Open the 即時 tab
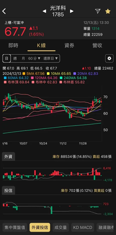Screen dimensions: 116x235 (13, 45)
